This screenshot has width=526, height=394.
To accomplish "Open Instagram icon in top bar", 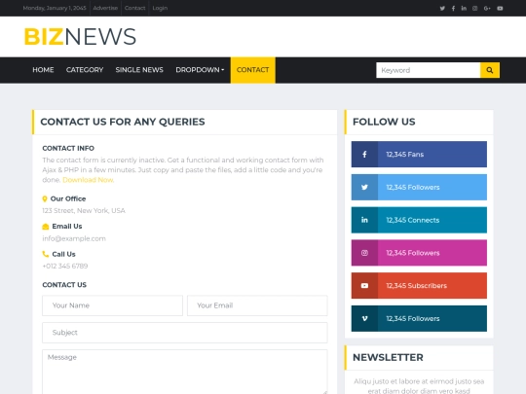I will [474, 8].
